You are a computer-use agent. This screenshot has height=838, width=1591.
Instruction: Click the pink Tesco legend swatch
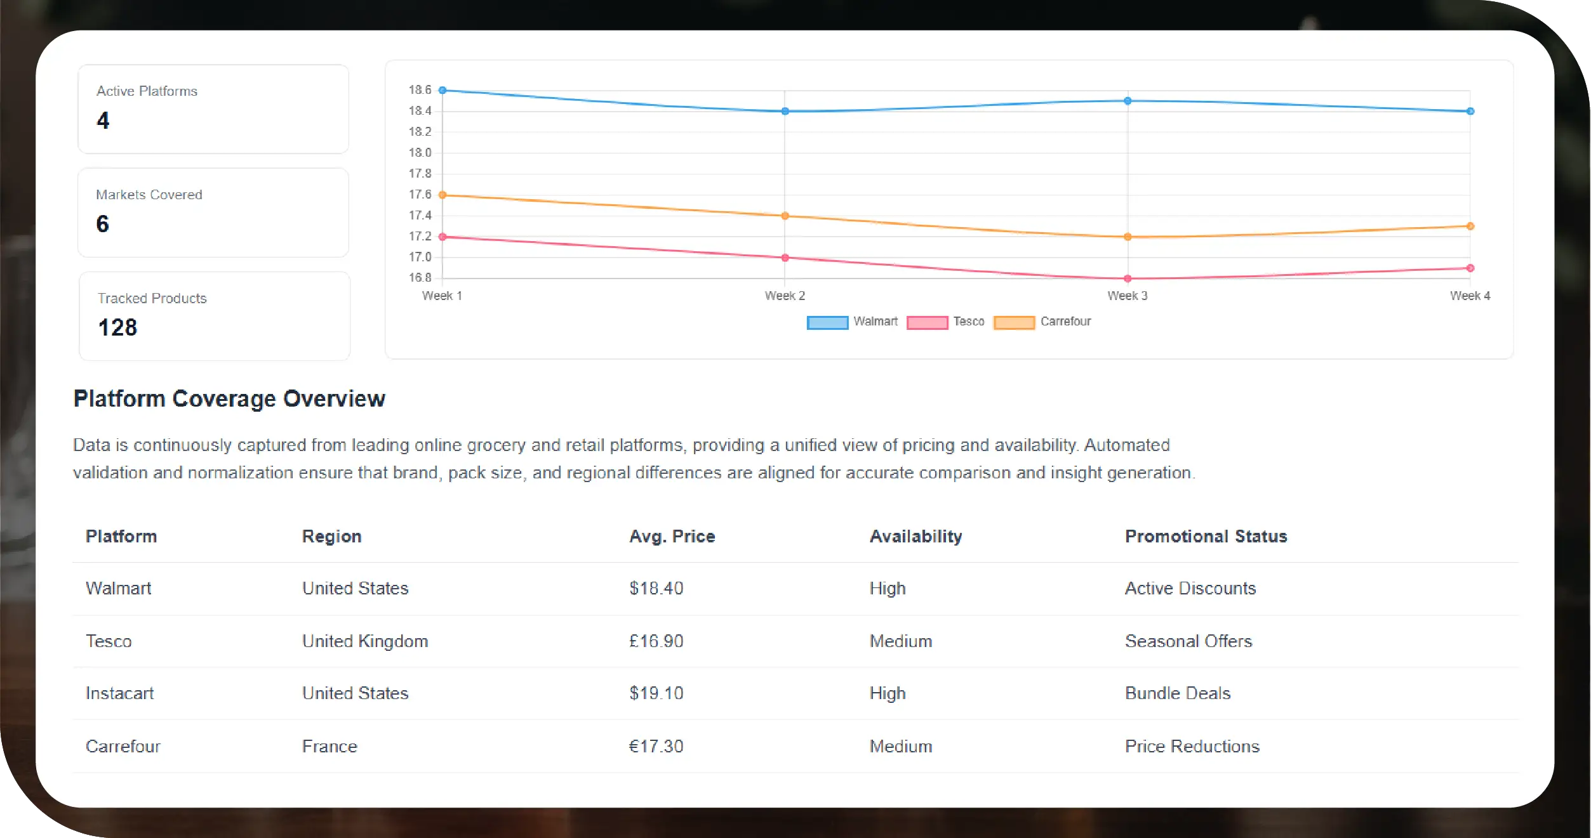coord(927,323)
